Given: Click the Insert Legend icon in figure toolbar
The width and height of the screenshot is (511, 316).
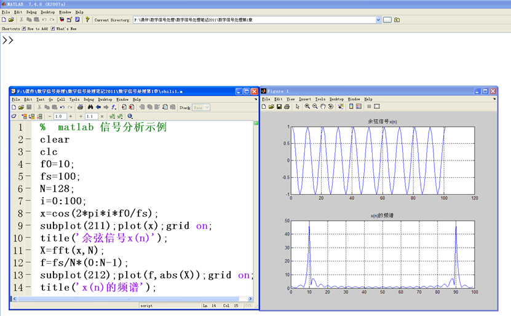Looking at the screenshot, I should tap(359, 106).
